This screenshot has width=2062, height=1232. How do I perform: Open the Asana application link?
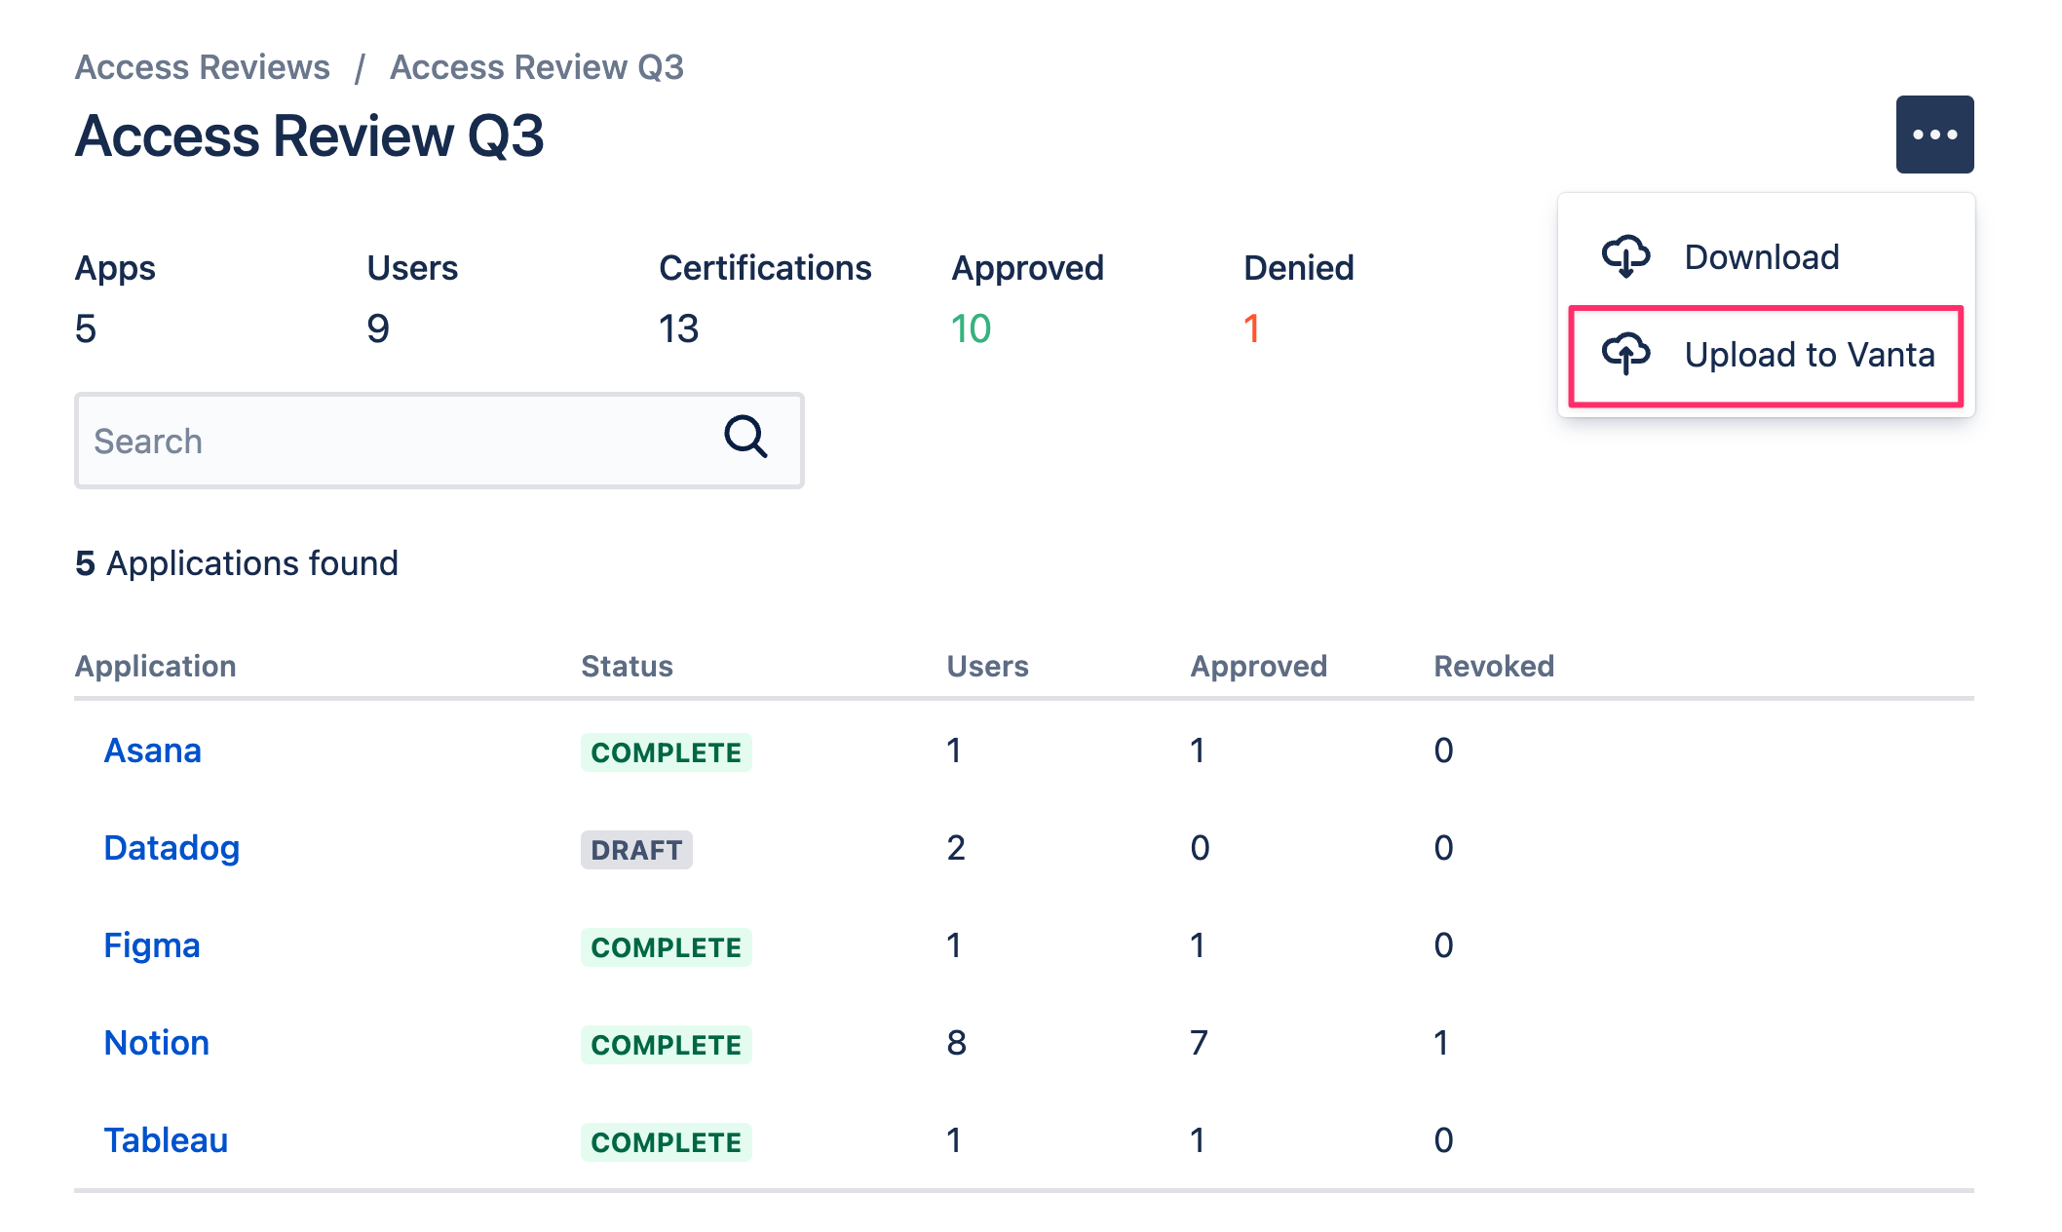153,751
